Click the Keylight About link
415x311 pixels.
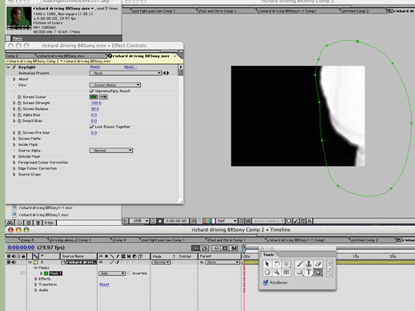point(131,67)
